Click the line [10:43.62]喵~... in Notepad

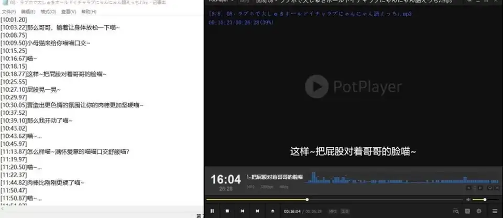click(21, 136)
